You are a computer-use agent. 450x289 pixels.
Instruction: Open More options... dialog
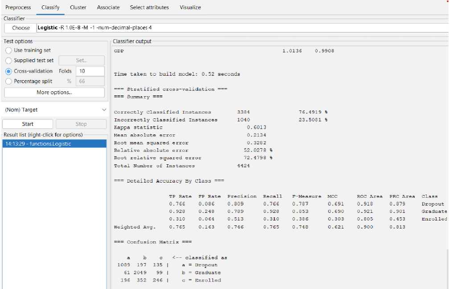pos(54,92)
